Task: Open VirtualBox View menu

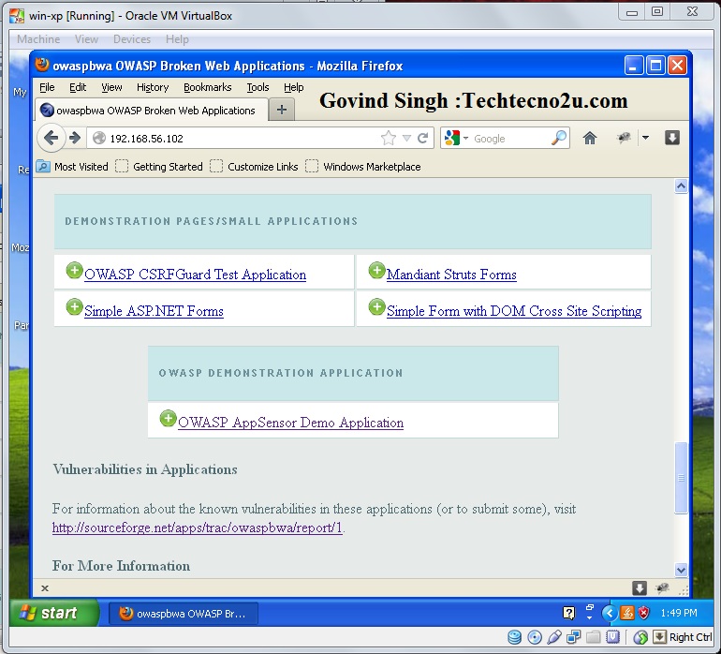Action: (x=86, y=39)
